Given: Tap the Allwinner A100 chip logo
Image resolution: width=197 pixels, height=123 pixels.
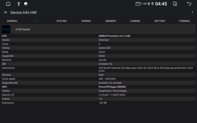Looking at the screenshot, I should click(x=6, y=29).
